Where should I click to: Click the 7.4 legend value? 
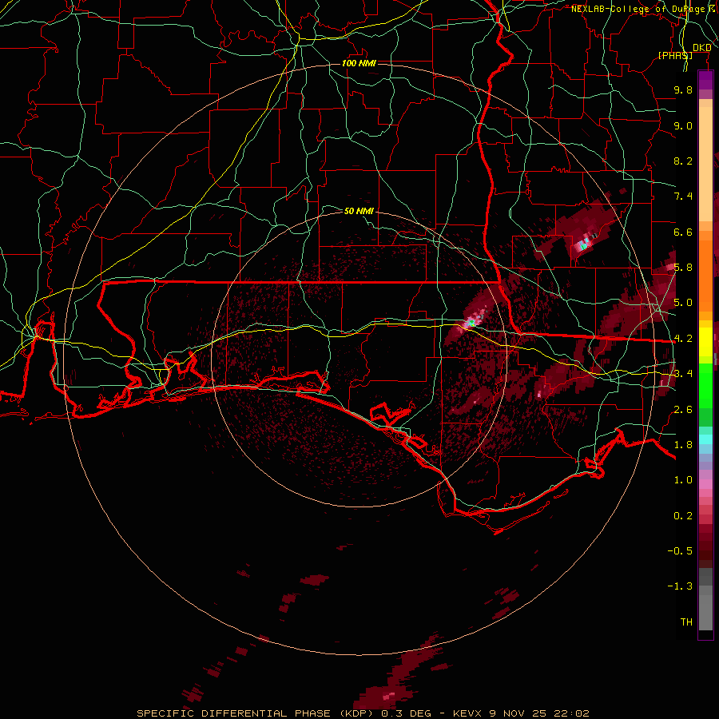point(683,197)
